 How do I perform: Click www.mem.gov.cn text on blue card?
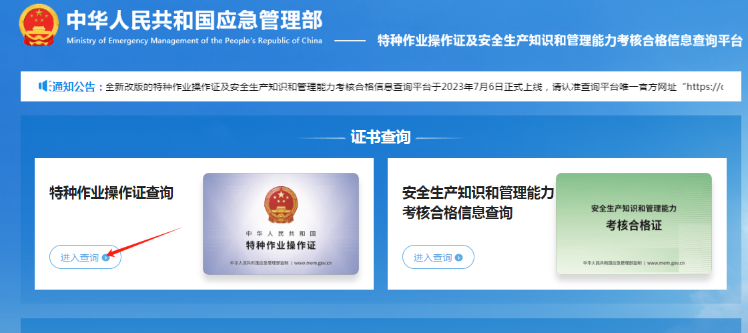(314, 263)
